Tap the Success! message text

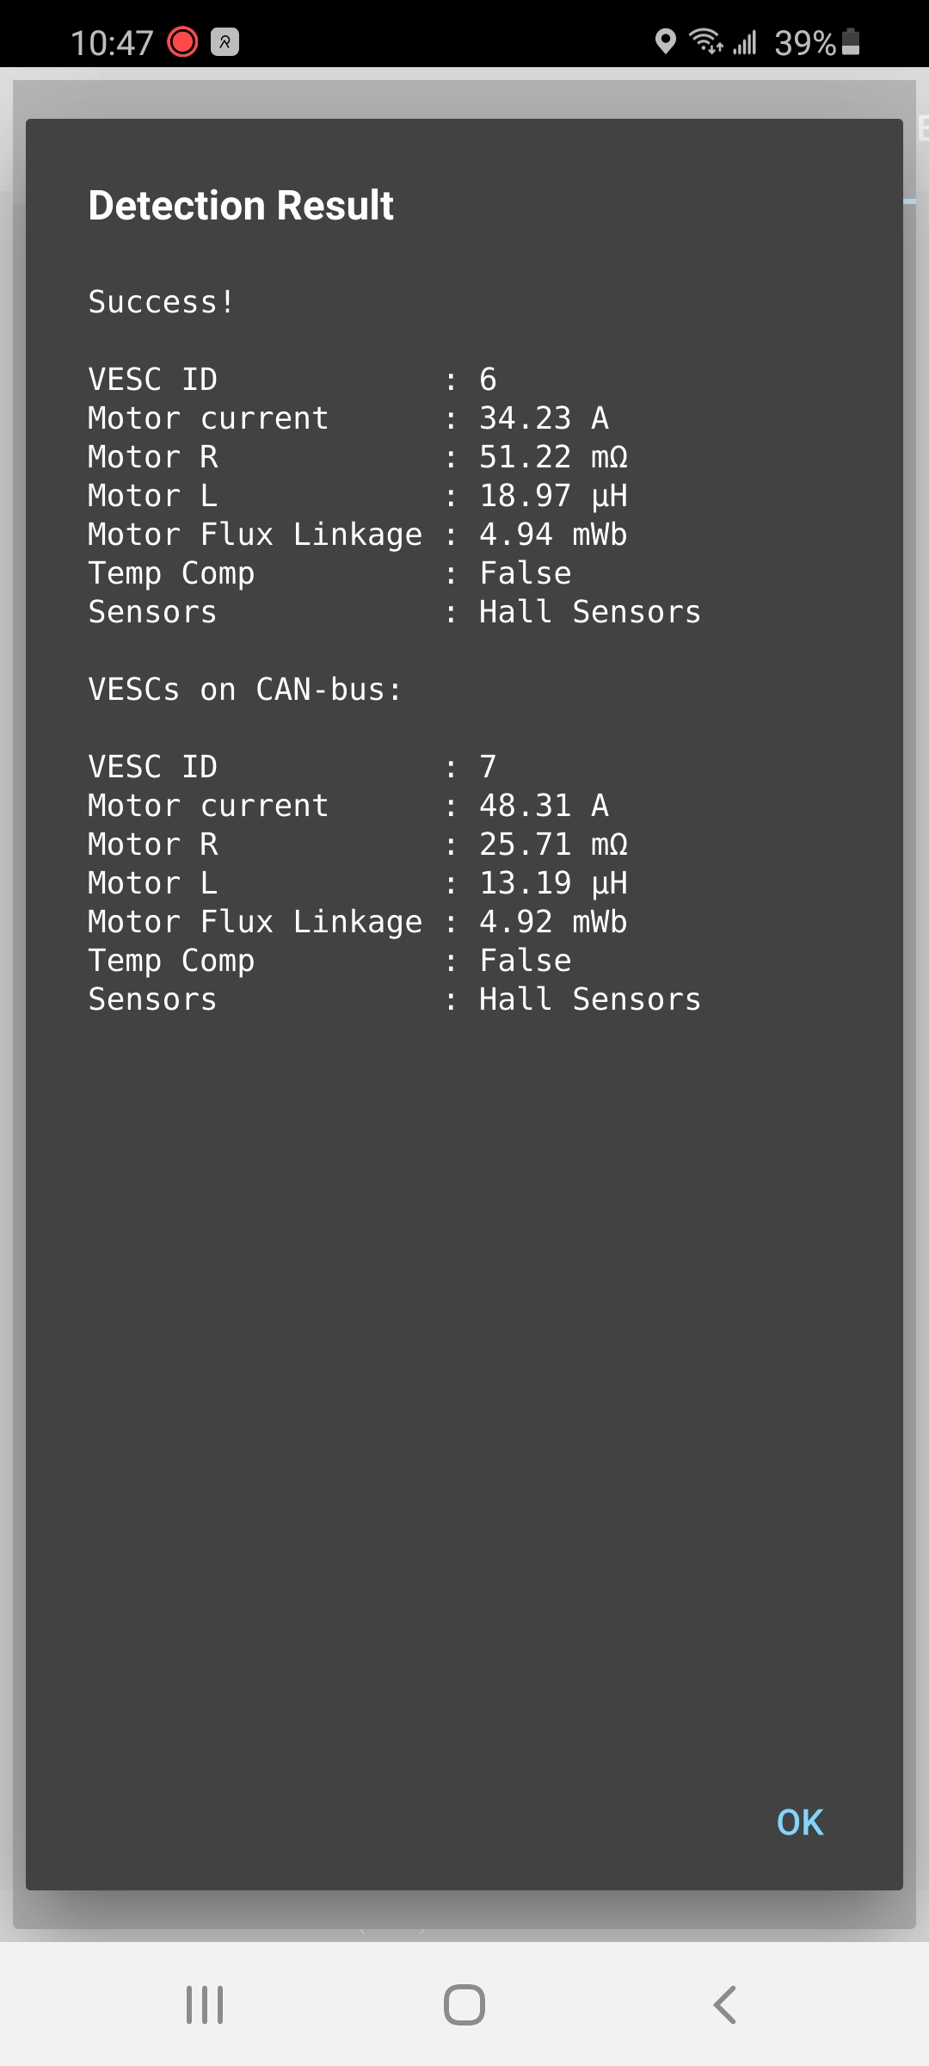pyautogui.click(x=161, y=302)
